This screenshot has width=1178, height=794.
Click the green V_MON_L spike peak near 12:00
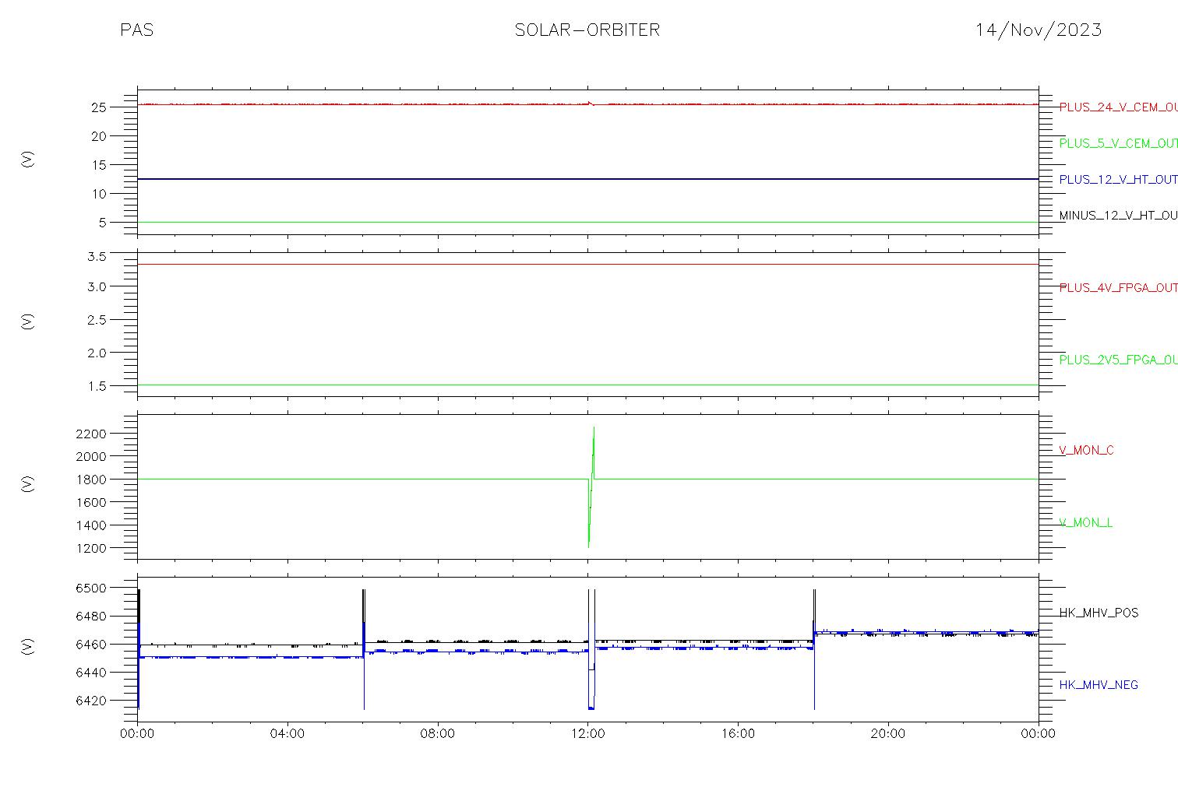point(594,428)
